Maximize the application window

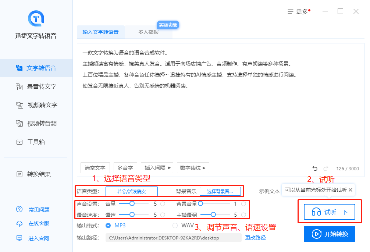click(340, 11)
